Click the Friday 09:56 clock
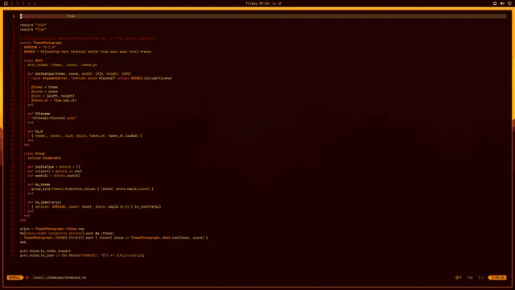Screen dimensions: 515x290 (257, 3)
